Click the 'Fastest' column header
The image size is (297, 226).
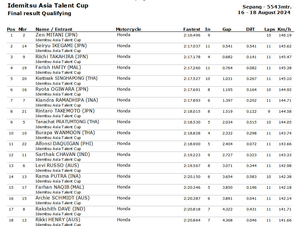coord(192,29)
